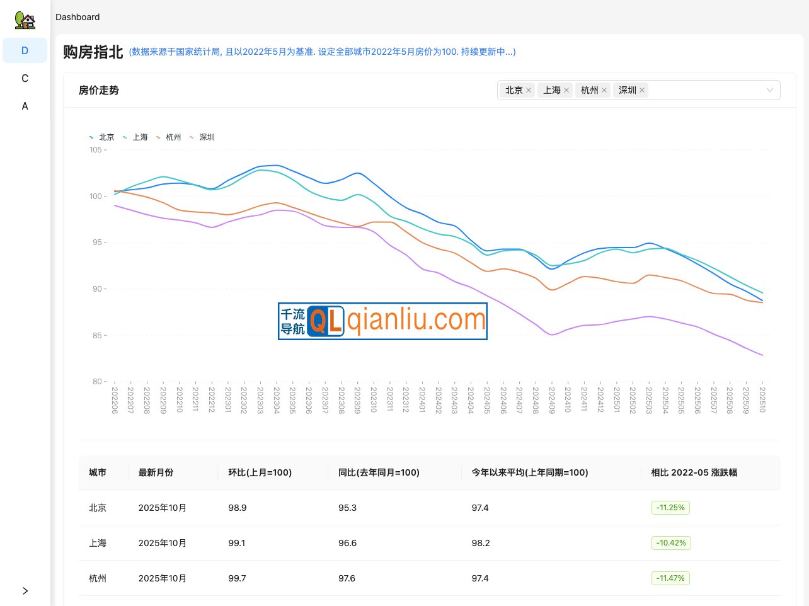This screenshot has width=809, height=606.
Task: Toggle 深圳 series in chart legend
Action: (x=202, y=137)
